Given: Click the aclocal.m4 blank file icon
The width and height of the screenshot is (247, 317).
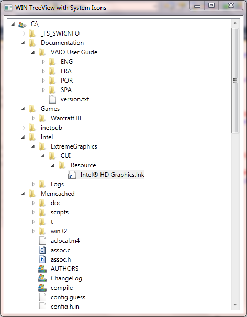Looking at the screenshot, I should (x=42, y=241).
